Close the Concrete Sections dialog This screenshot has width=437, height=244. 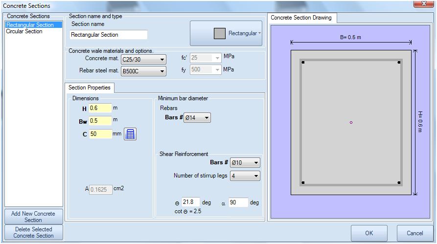(x=423, y=3)
